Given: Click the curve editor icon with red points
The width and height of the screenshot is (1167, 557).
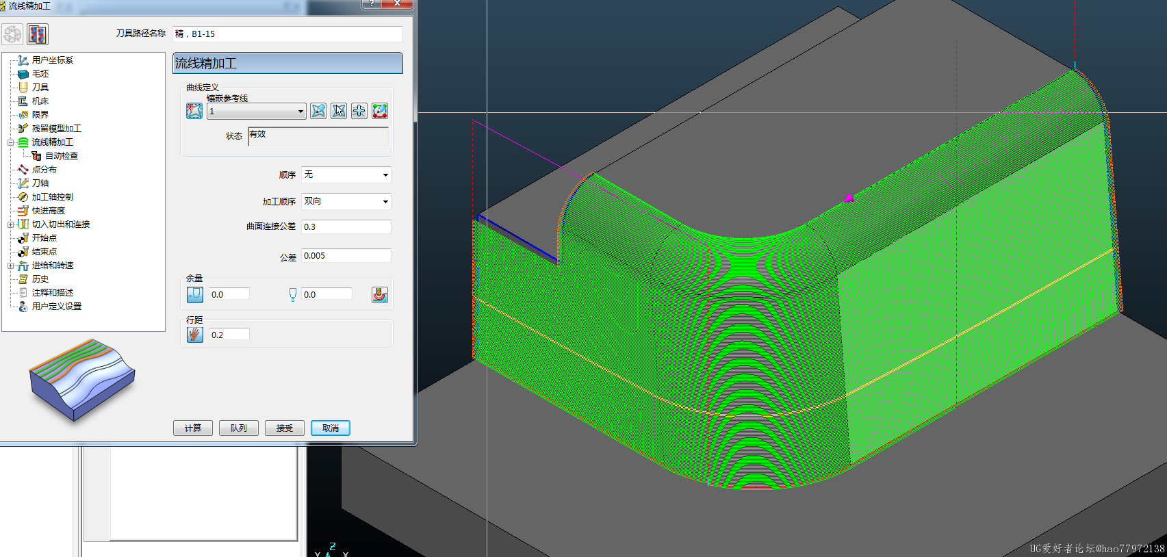Looking at the screenshot, I should pos(380,111).
